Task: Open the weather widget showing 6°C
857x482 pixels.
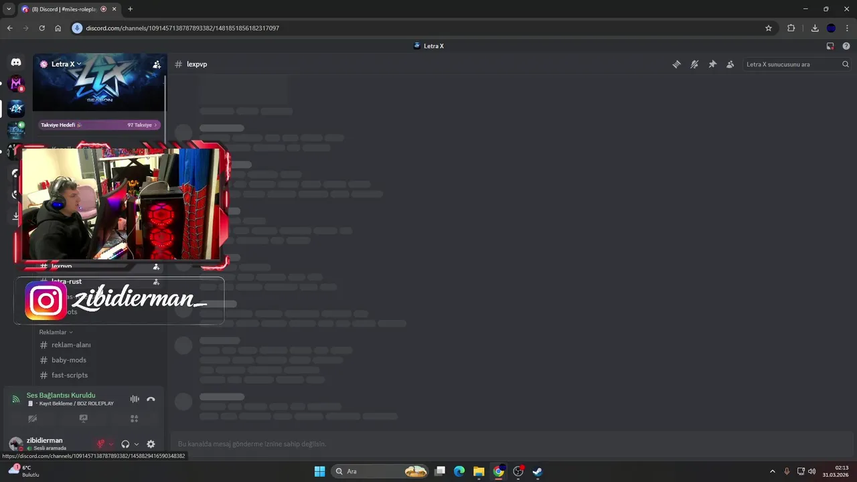Action: [x=23, y=471]
